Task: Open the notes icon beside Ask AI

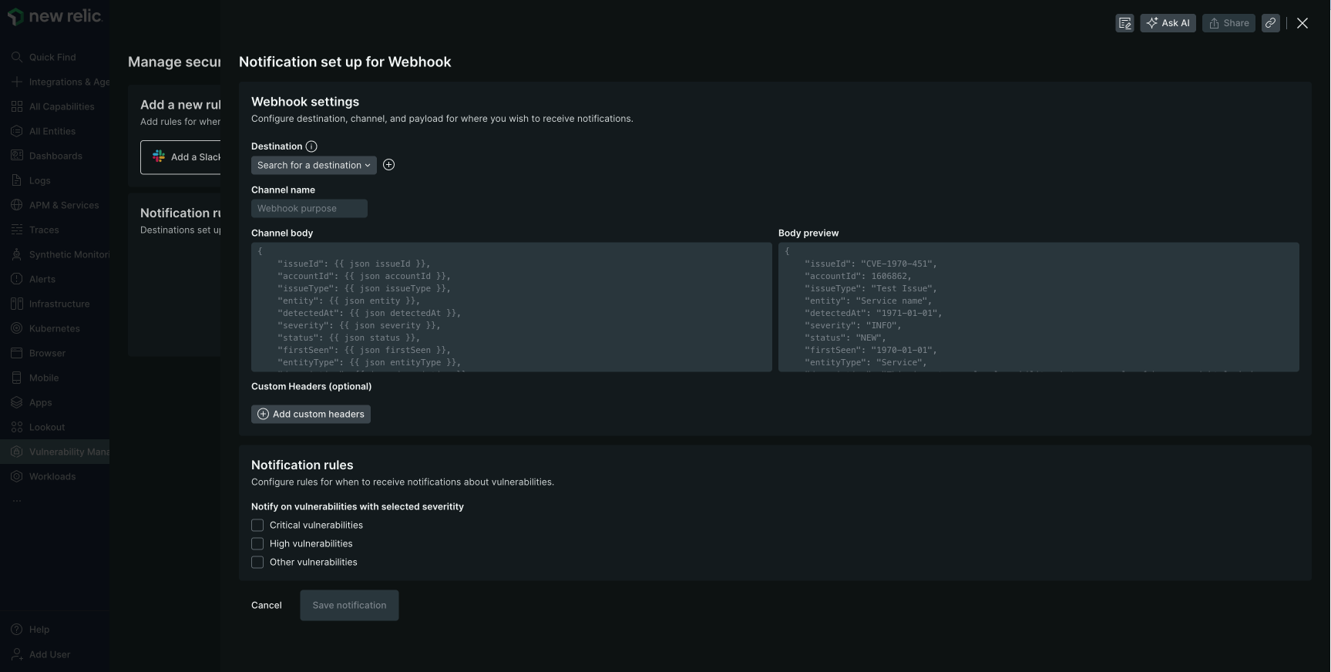Action: 1124,23
